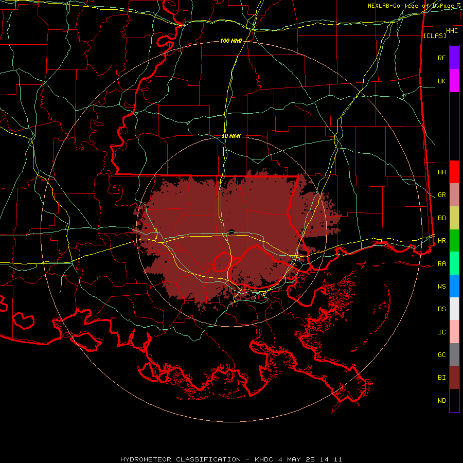Click the RA mint-green legend swatch
Screen dimensions: 463x463
(x=454, y=263)
